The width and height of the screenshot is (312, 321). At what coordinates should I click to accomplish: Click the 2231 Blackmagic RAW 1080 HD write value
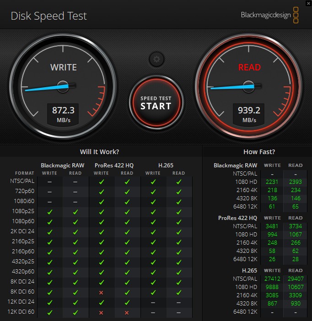[x=272, y=182]
